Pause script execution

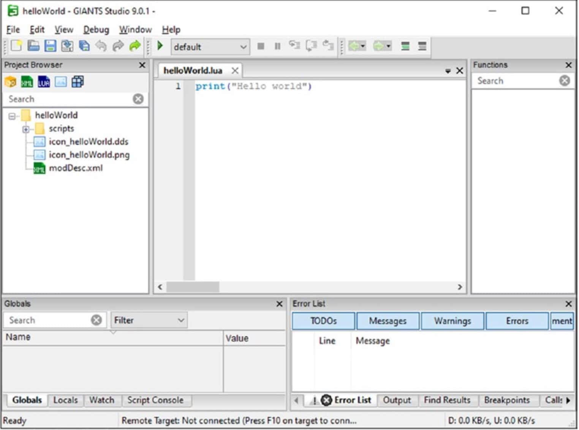click(x=278, y=46)
